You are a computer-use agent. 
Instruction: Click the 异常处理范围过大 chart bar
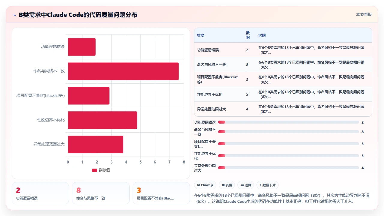(x=96, y=144)
